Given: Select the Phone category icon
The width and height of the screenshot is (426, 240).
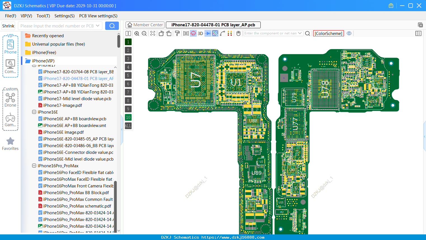Looking at the screenshot, I should (10, 47).
